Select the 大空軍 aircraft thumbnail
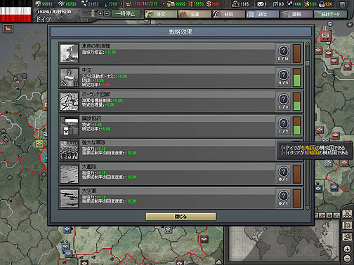Image resolution: width=354 pixels, height=265 pixels. click(x=69, y=198)
